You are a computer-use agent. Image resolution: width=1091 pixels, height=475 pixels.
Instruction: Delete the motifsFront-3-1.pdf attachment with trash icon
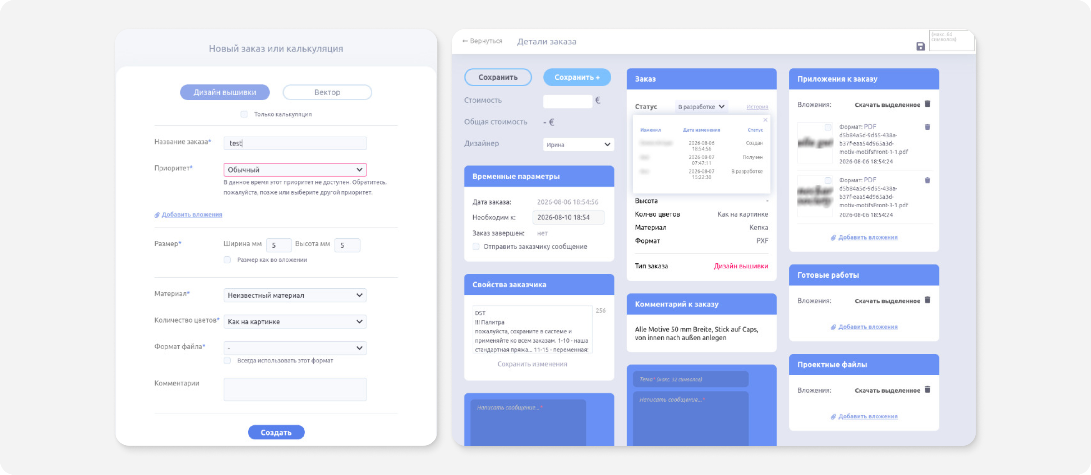tap(927, 180)
